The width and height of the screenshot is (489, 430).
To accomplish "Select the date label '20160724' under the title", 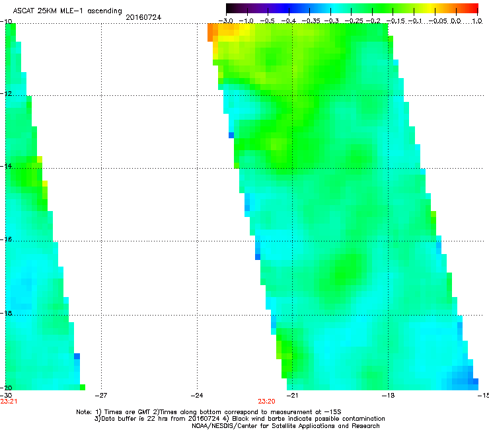I will point(143,17).
